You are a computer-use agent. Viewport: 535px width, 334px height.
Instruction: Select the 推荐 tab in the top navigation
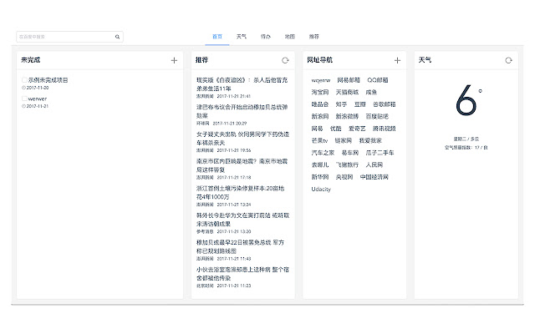(314, 37)
